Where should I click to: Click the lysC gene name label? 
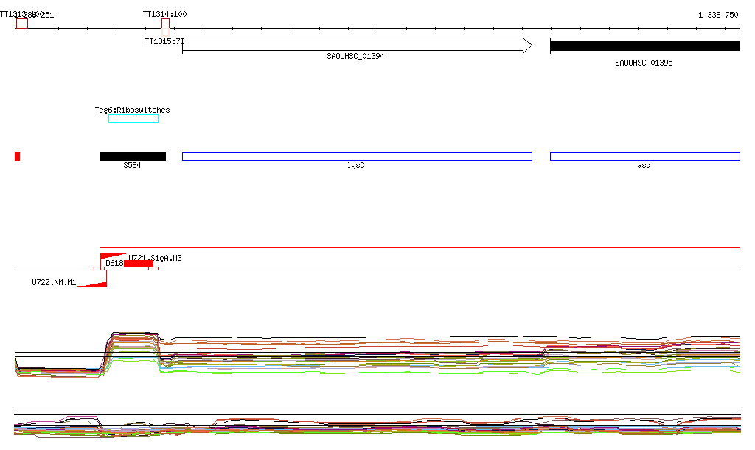(x=356, y=166)
